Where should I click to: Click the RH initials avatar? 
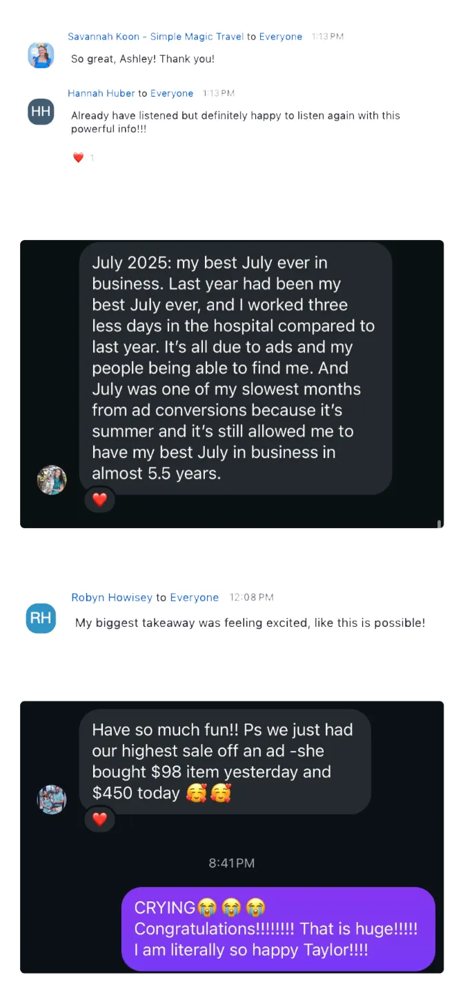[x=41, y=618]
